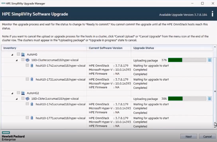
Task: Collapse the AutoHG2 tree node
Action: coord(12,93)
